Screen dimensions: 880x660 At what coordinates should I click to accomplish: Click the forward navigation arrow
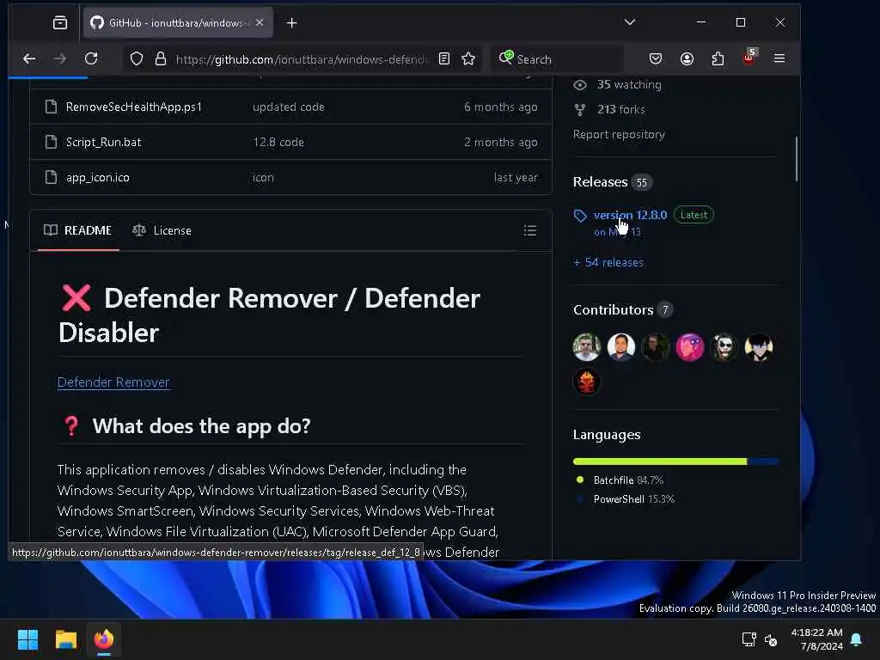(x=60, y=58)
